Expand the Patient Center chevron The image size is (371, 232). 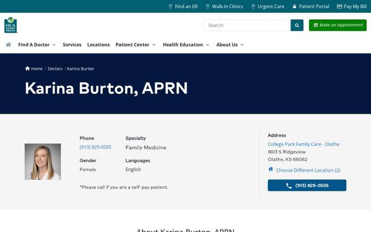coord(154,45)
